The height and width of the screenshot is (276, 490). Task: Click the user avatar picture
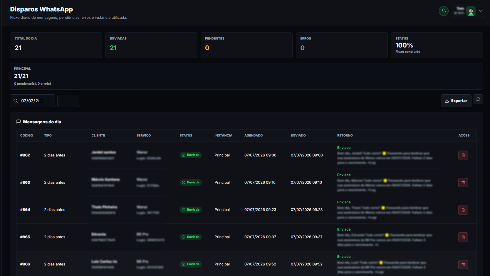[x=471, y=11]
